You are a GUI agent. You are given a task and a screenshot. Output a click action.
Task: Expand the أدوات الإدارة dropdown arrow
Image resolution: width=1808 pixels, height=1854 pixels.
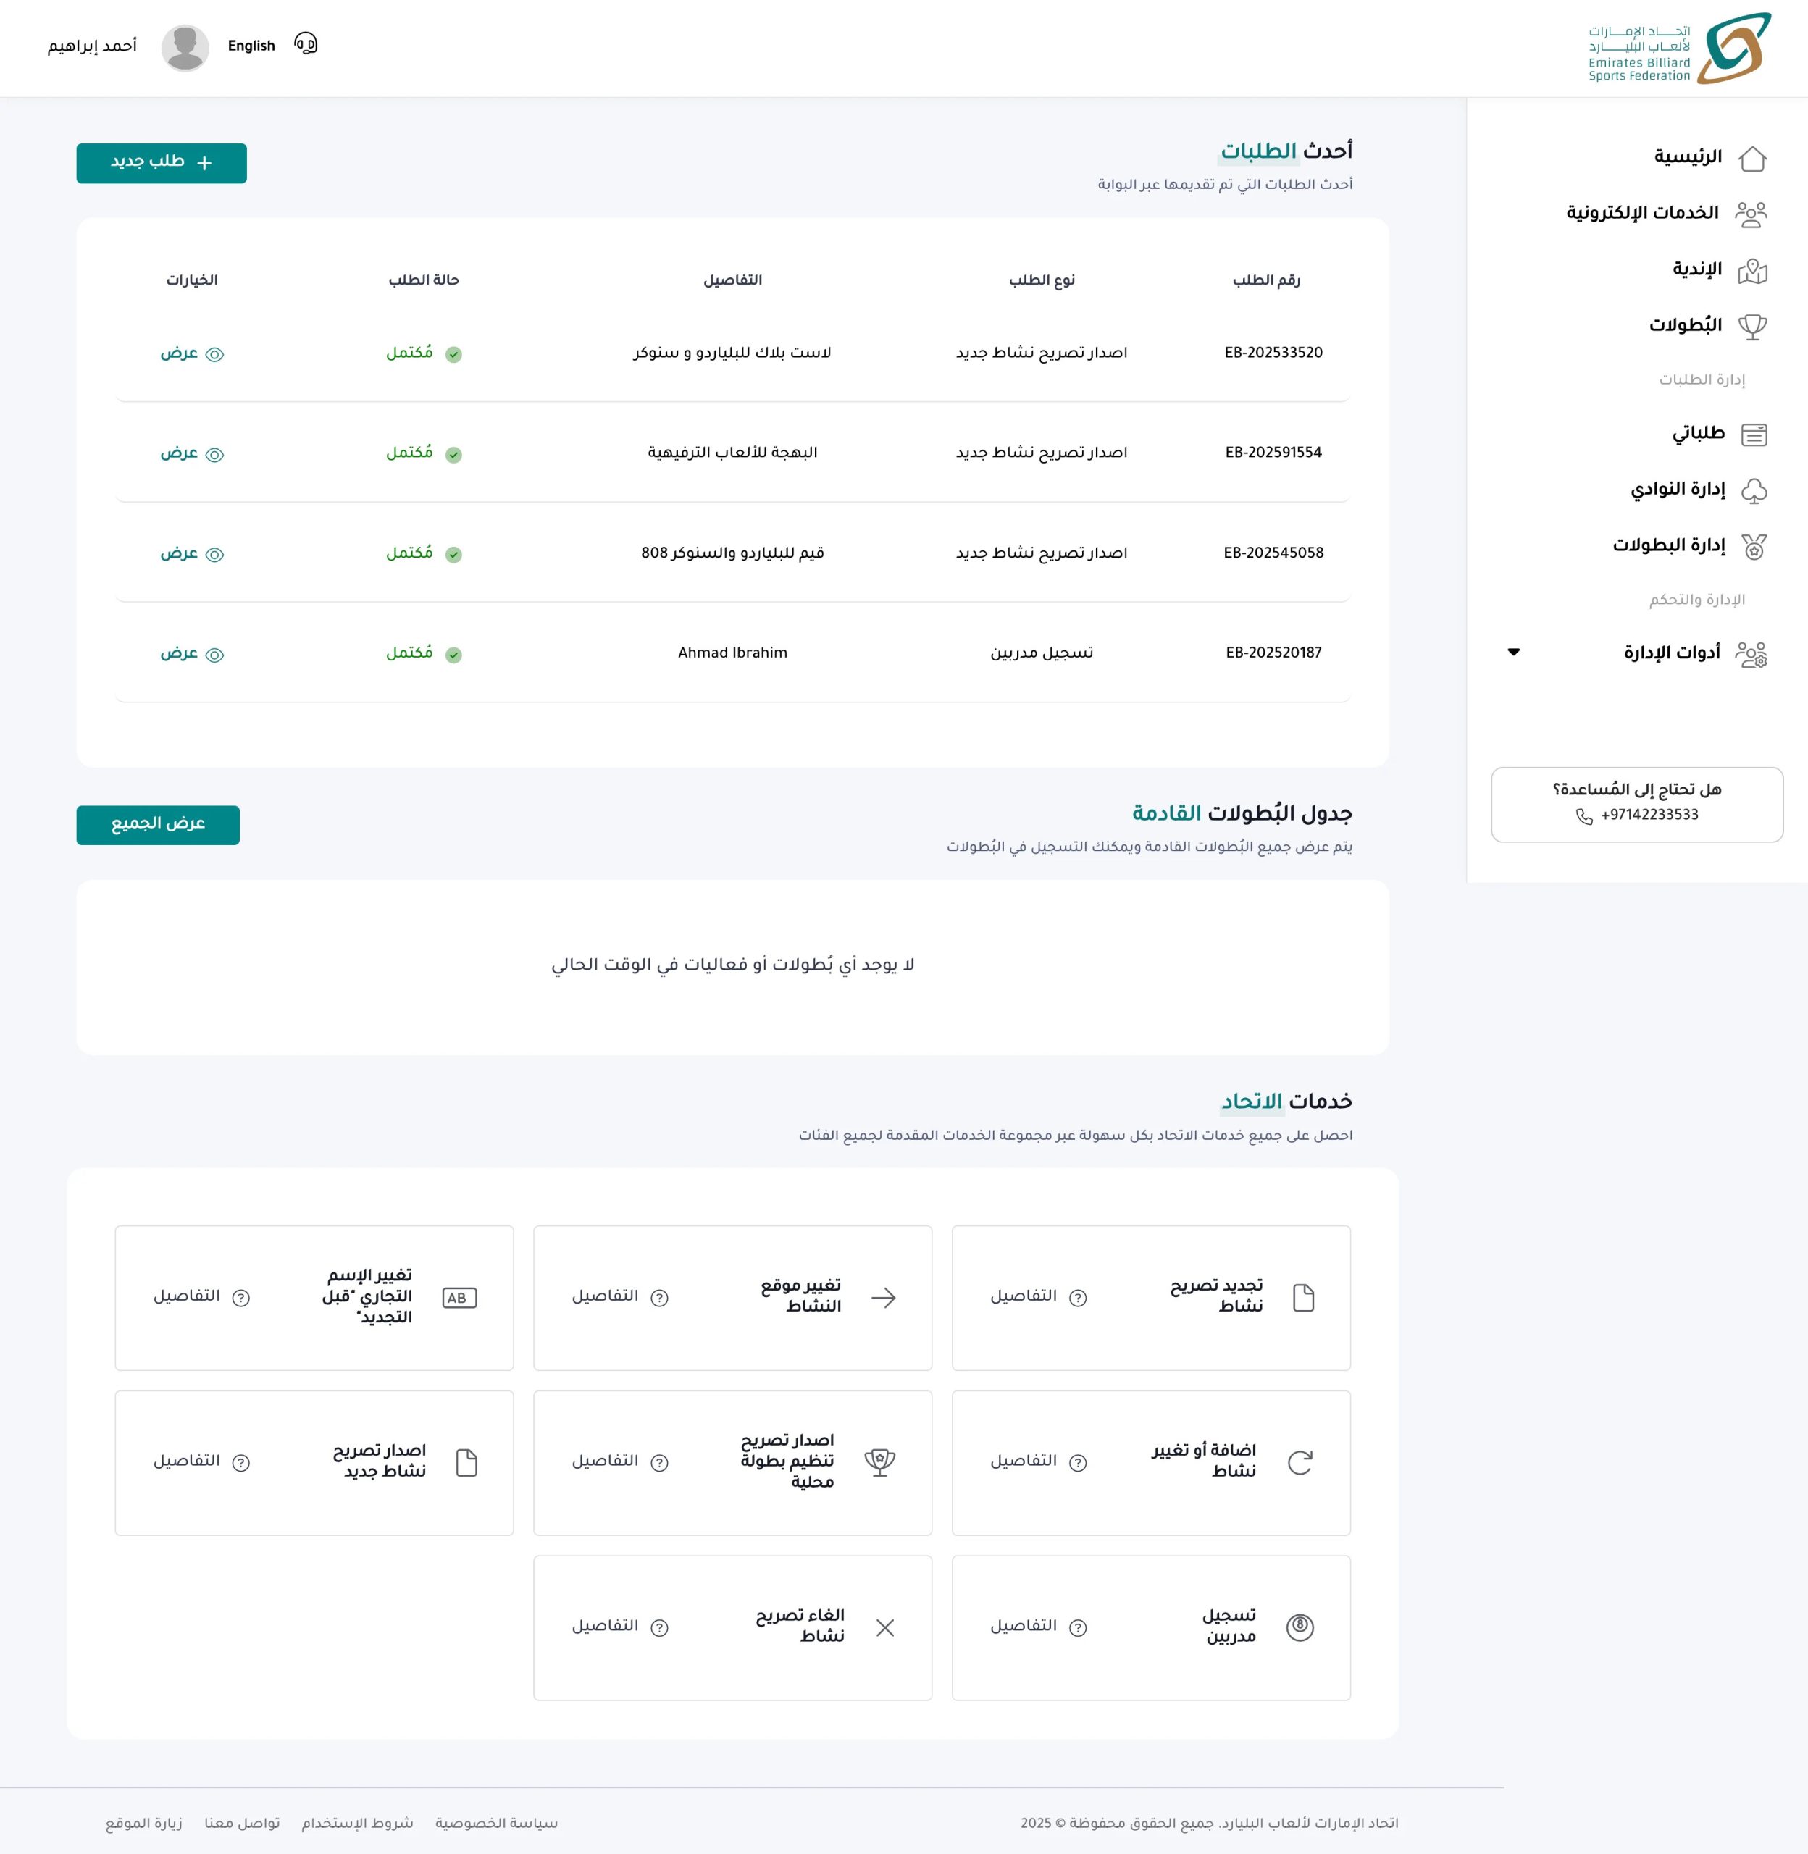pyautogui.click(x=1514, y=653)
